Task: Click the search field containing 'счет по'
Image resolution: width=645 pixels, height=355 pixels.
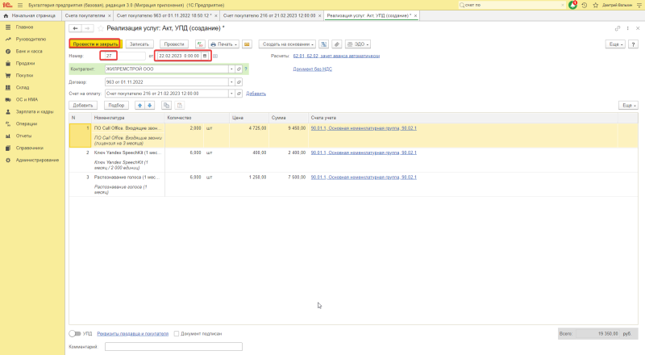Action: click(510, 5)
